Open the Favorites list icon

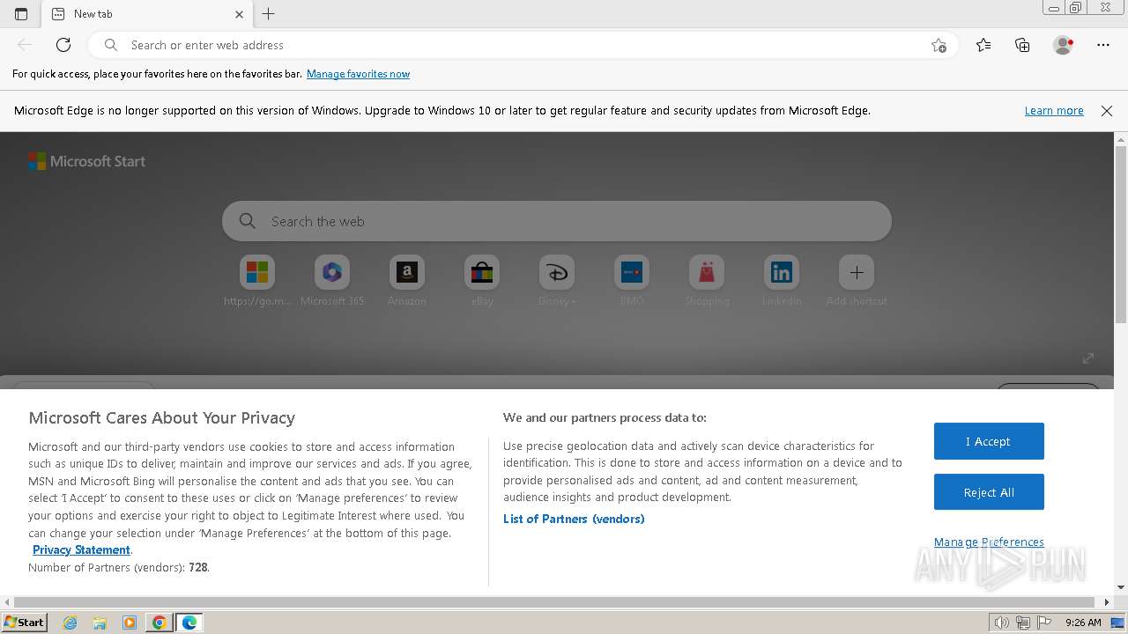point(983,45)
